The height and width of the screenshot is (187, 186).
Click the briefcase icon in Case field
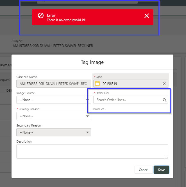pyautogui.click(x=97, y=84)
